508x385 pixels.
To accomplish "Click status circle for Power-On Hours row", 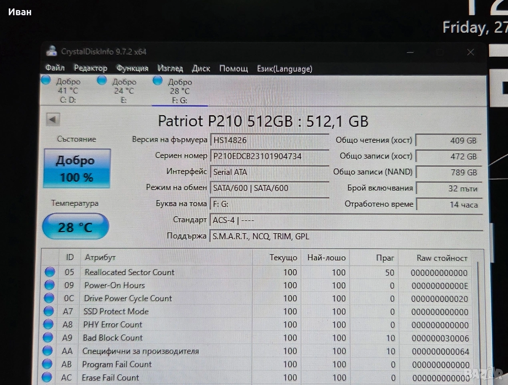I will pos(49,285).
